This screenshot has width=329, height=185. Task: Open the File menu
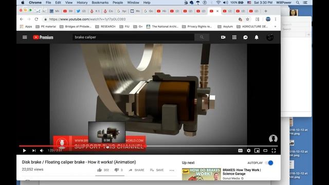coord(48,3)
